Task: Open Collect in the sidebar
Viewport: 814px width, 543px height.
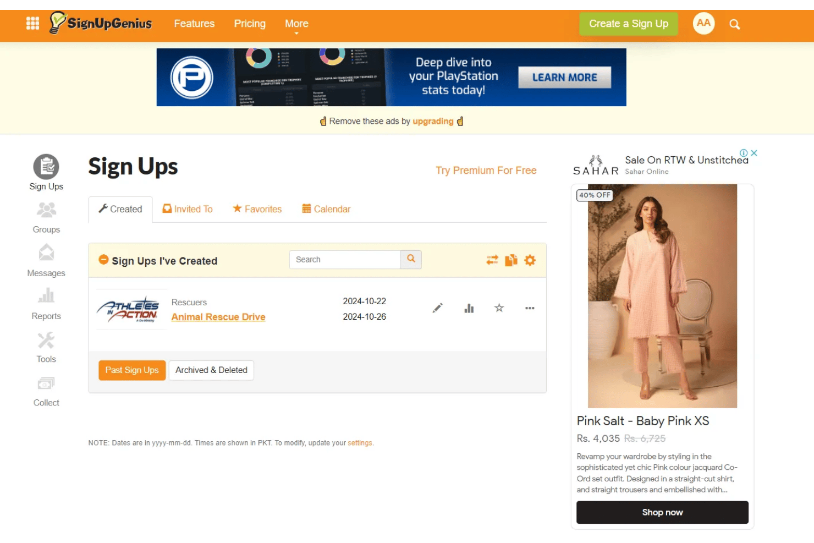Action: tap(46, 391)
